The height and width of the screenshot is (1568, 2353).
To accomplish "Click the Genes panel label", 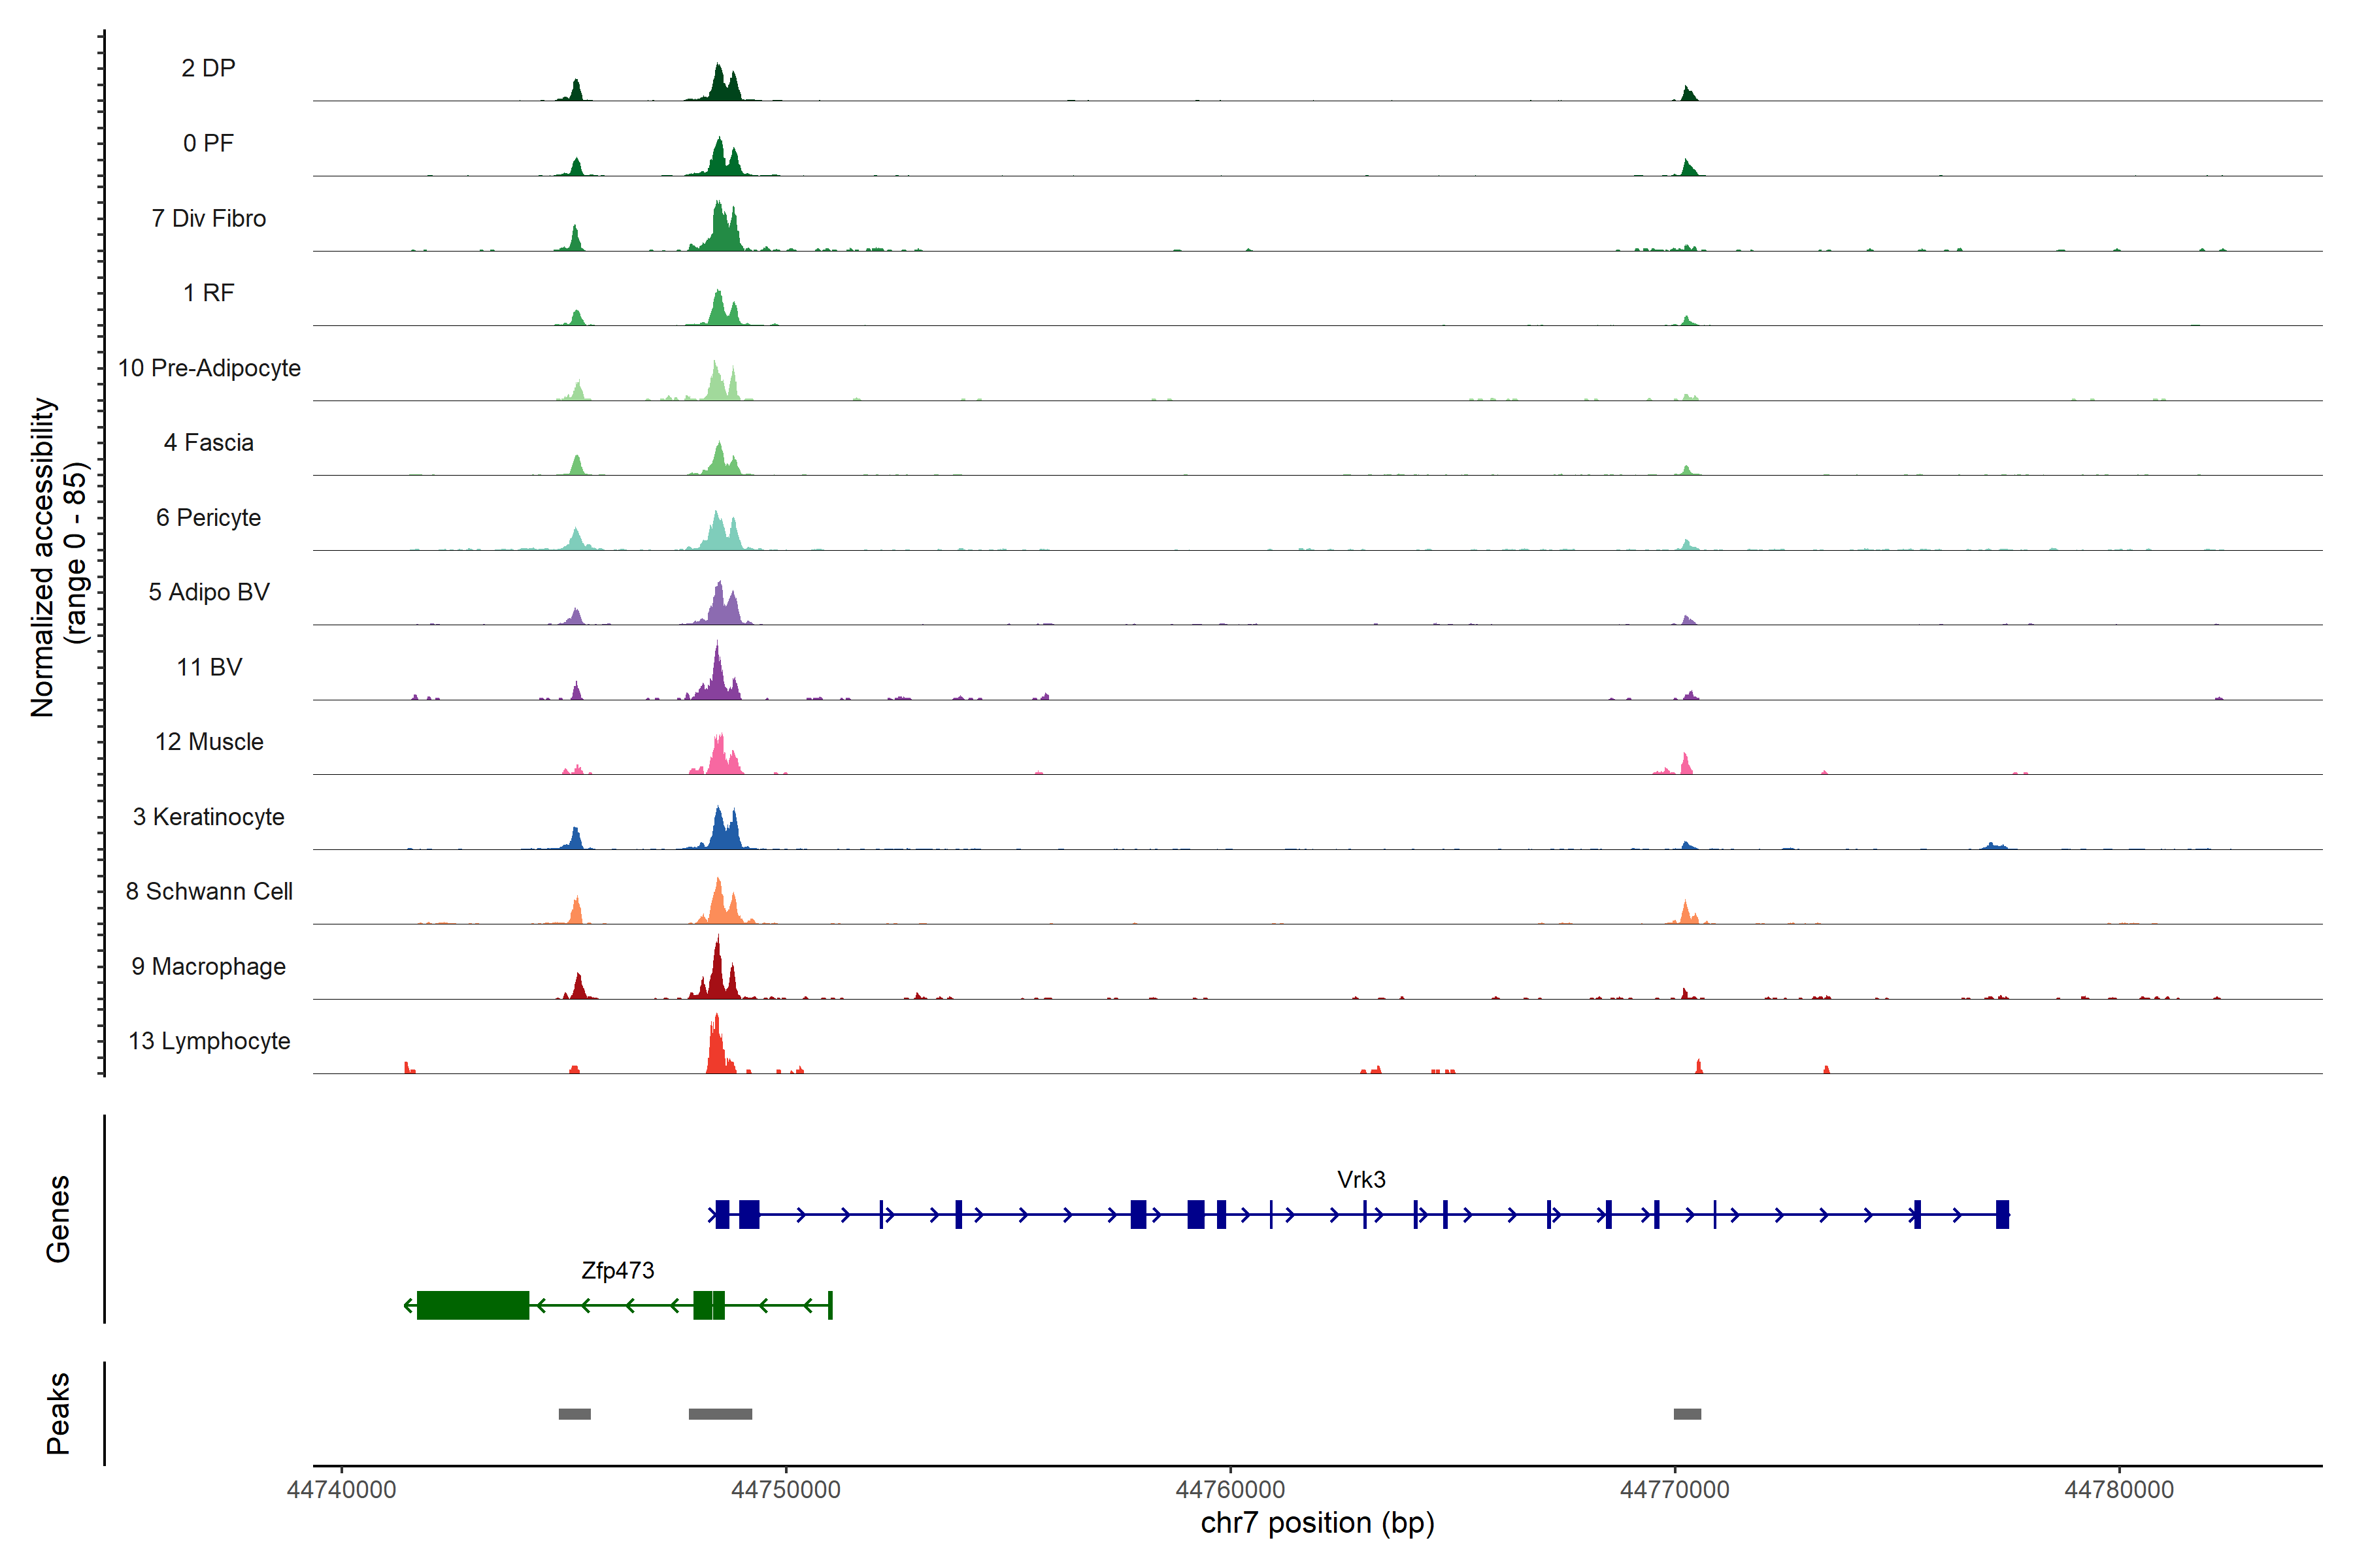I will [x=58, y=1219].
